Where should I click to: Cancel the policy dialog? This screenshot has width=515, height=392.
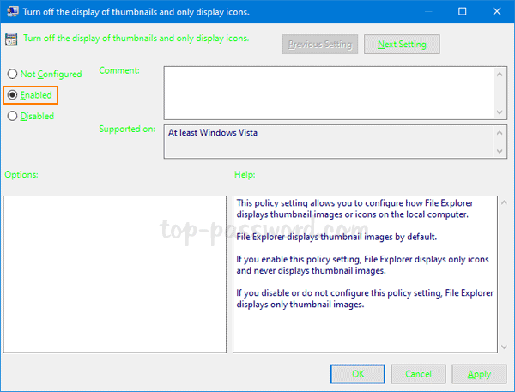tap(418, 374)
